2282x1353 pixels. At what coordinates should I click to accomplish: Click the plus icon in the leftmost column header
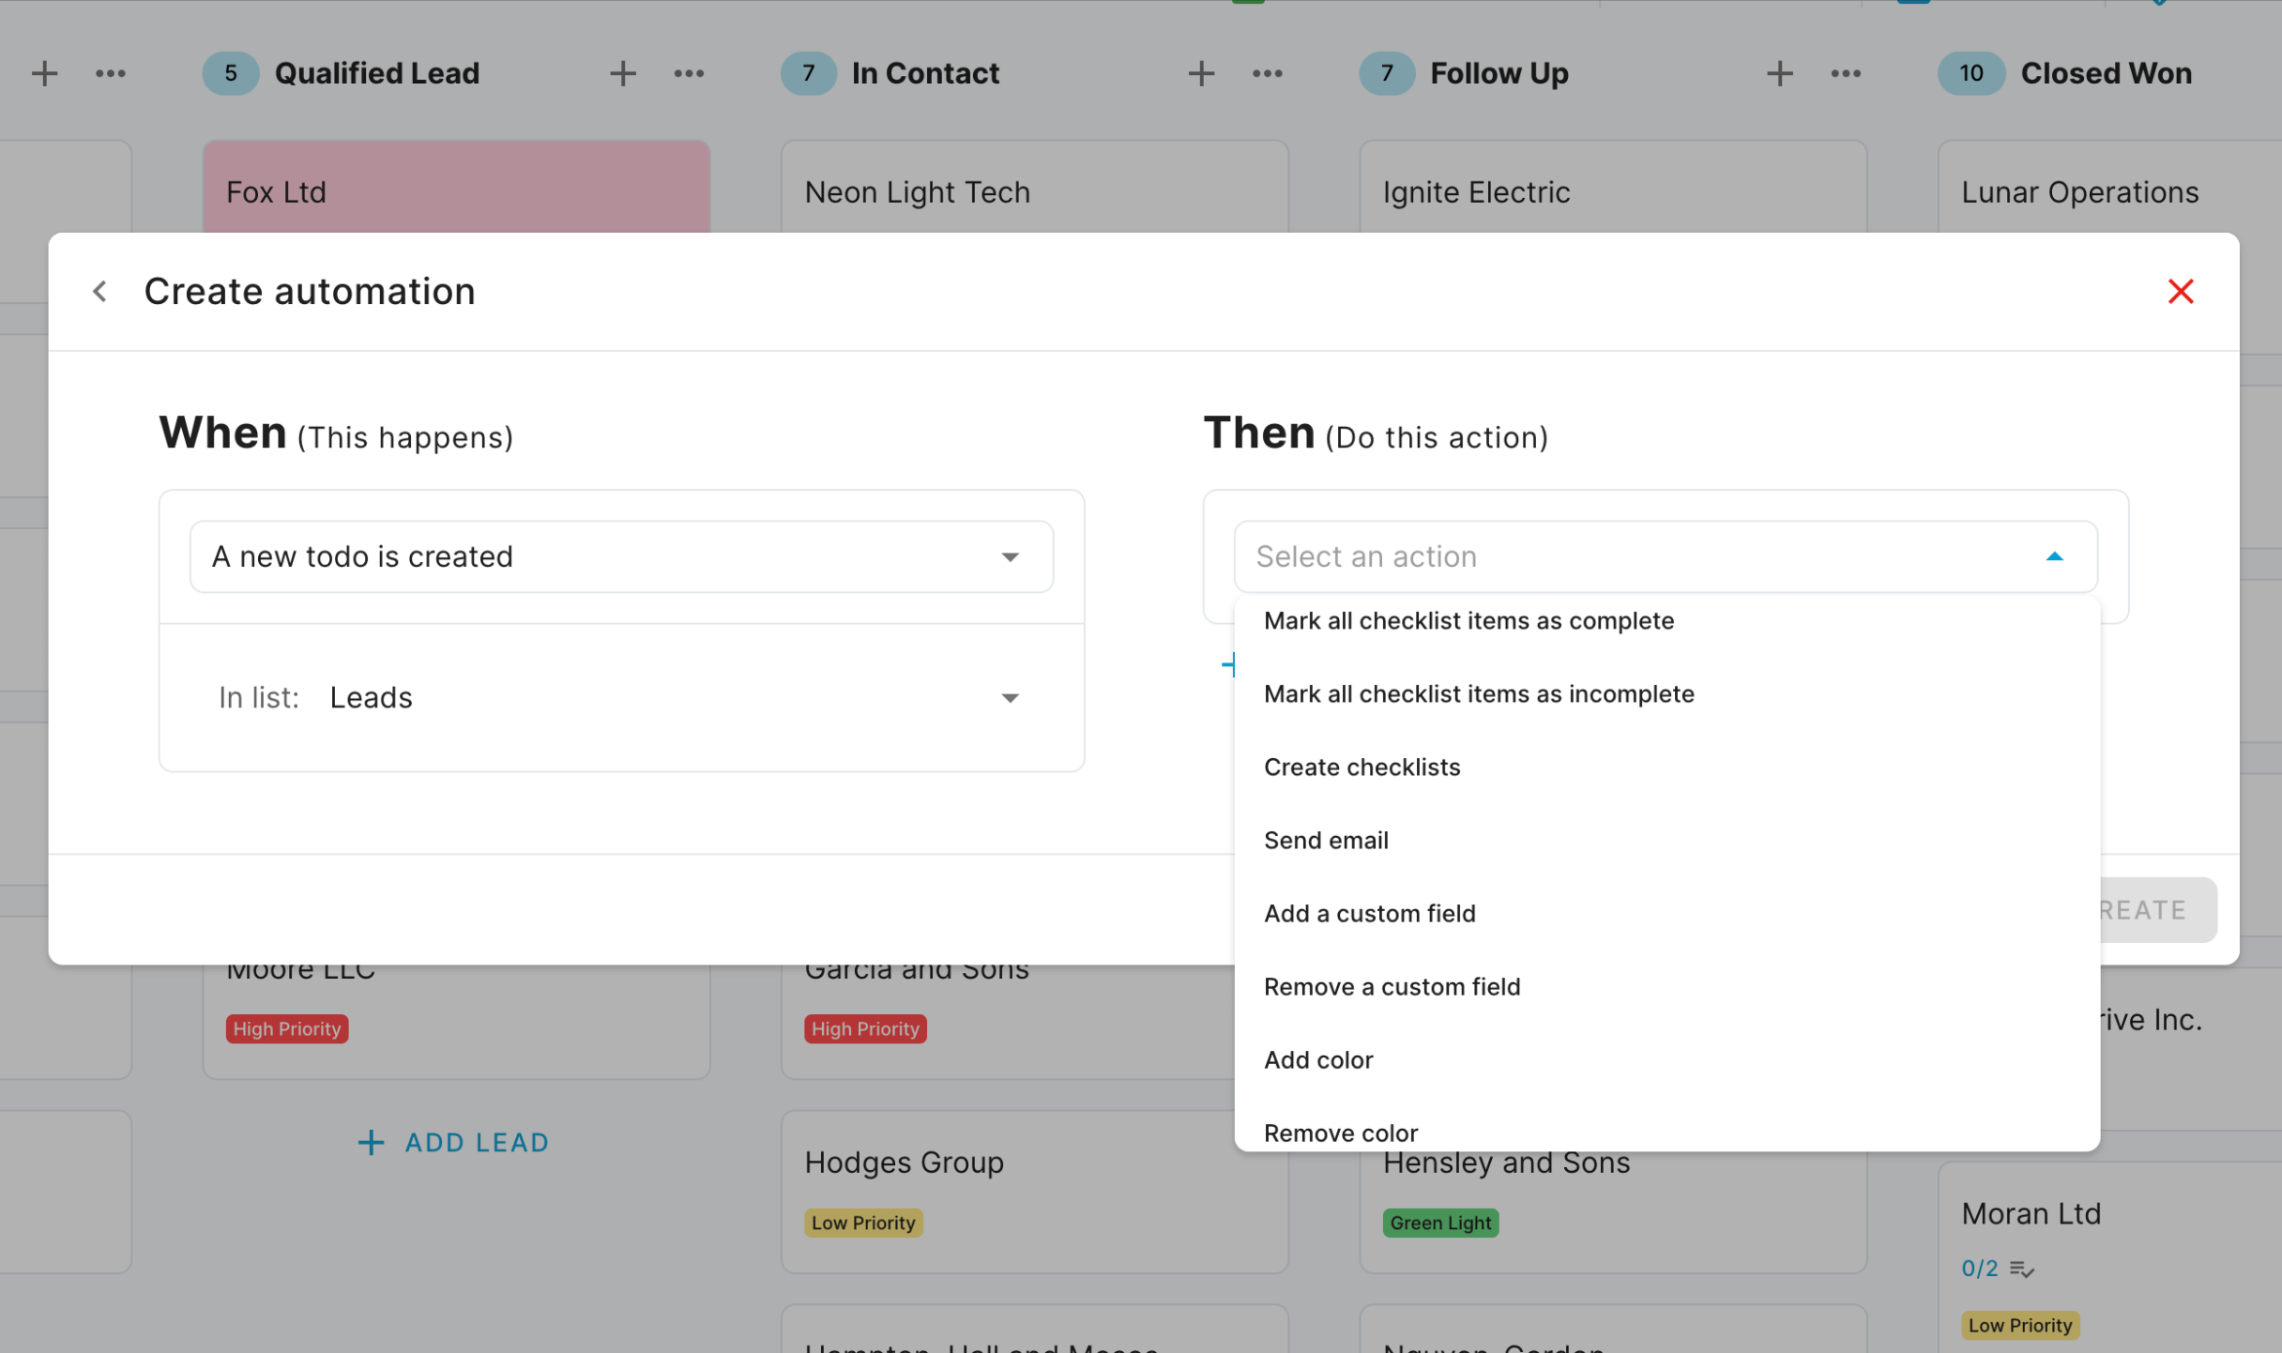coord(44,73)
